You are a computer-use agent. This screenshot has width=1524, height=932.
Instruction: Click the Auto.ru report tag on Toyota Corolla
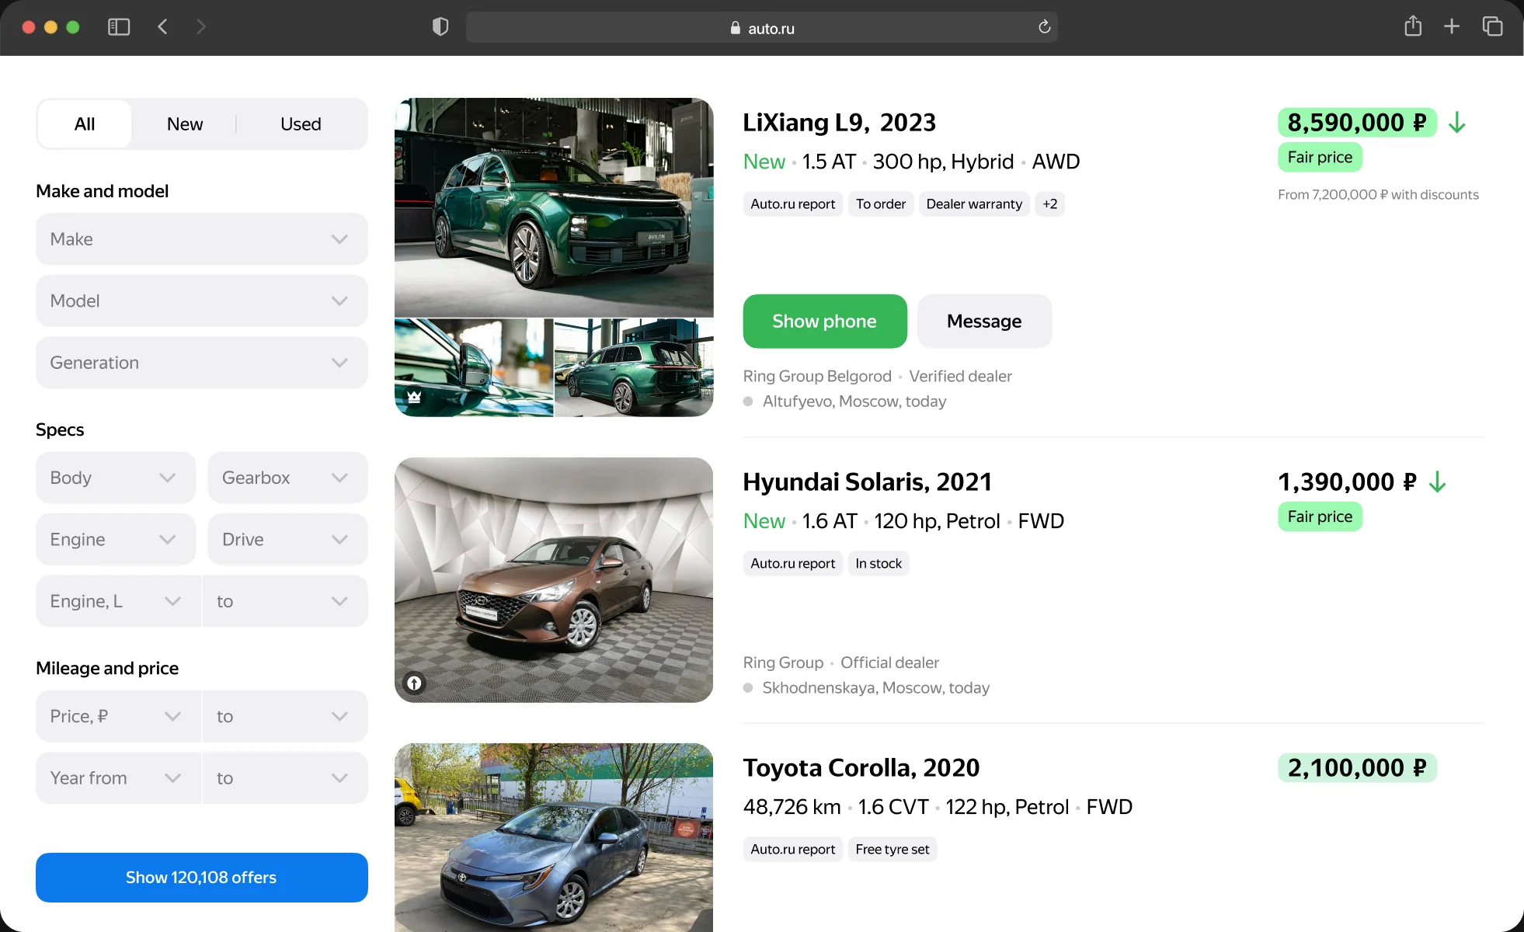[792, 850]
